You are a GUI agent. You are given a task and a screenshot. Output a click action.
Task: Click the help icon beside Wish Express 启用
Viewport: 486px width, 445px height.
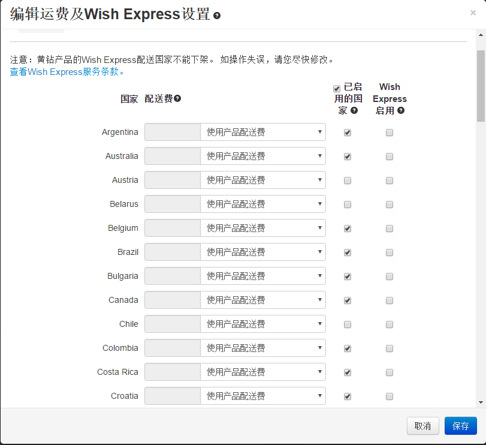(400, 110)
